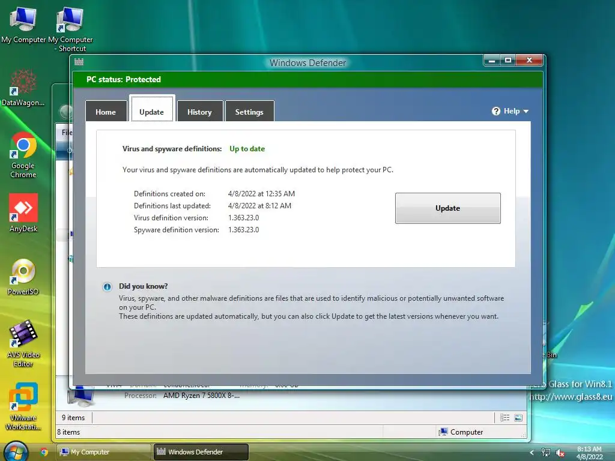Open the Home tab in Windows Defender
Viewport: 615px width, 461px height.
pos(106,112)
